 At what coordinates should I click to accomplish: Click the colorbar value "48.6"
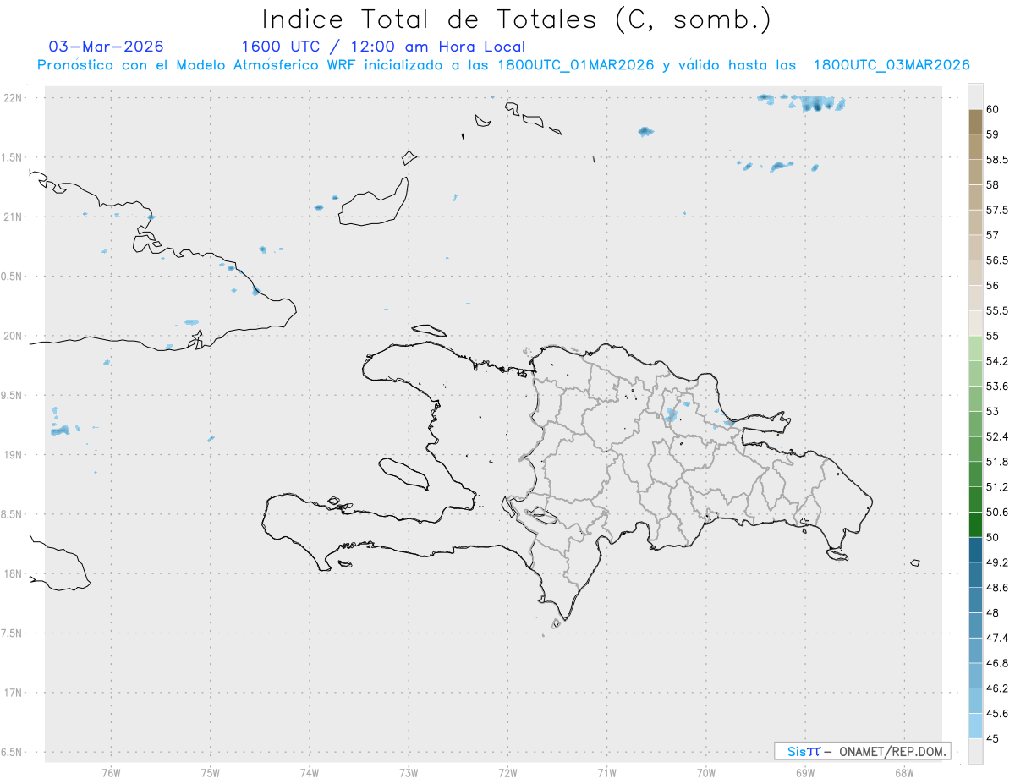tap(997, 587)
